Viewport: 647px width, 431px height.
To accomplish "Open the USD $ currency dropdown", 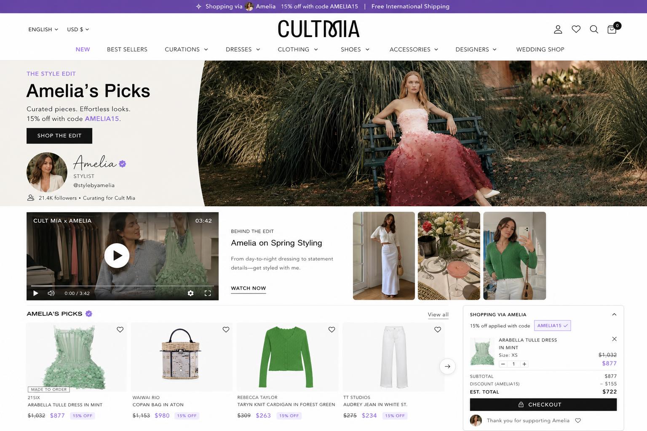I will click(78, 29).
